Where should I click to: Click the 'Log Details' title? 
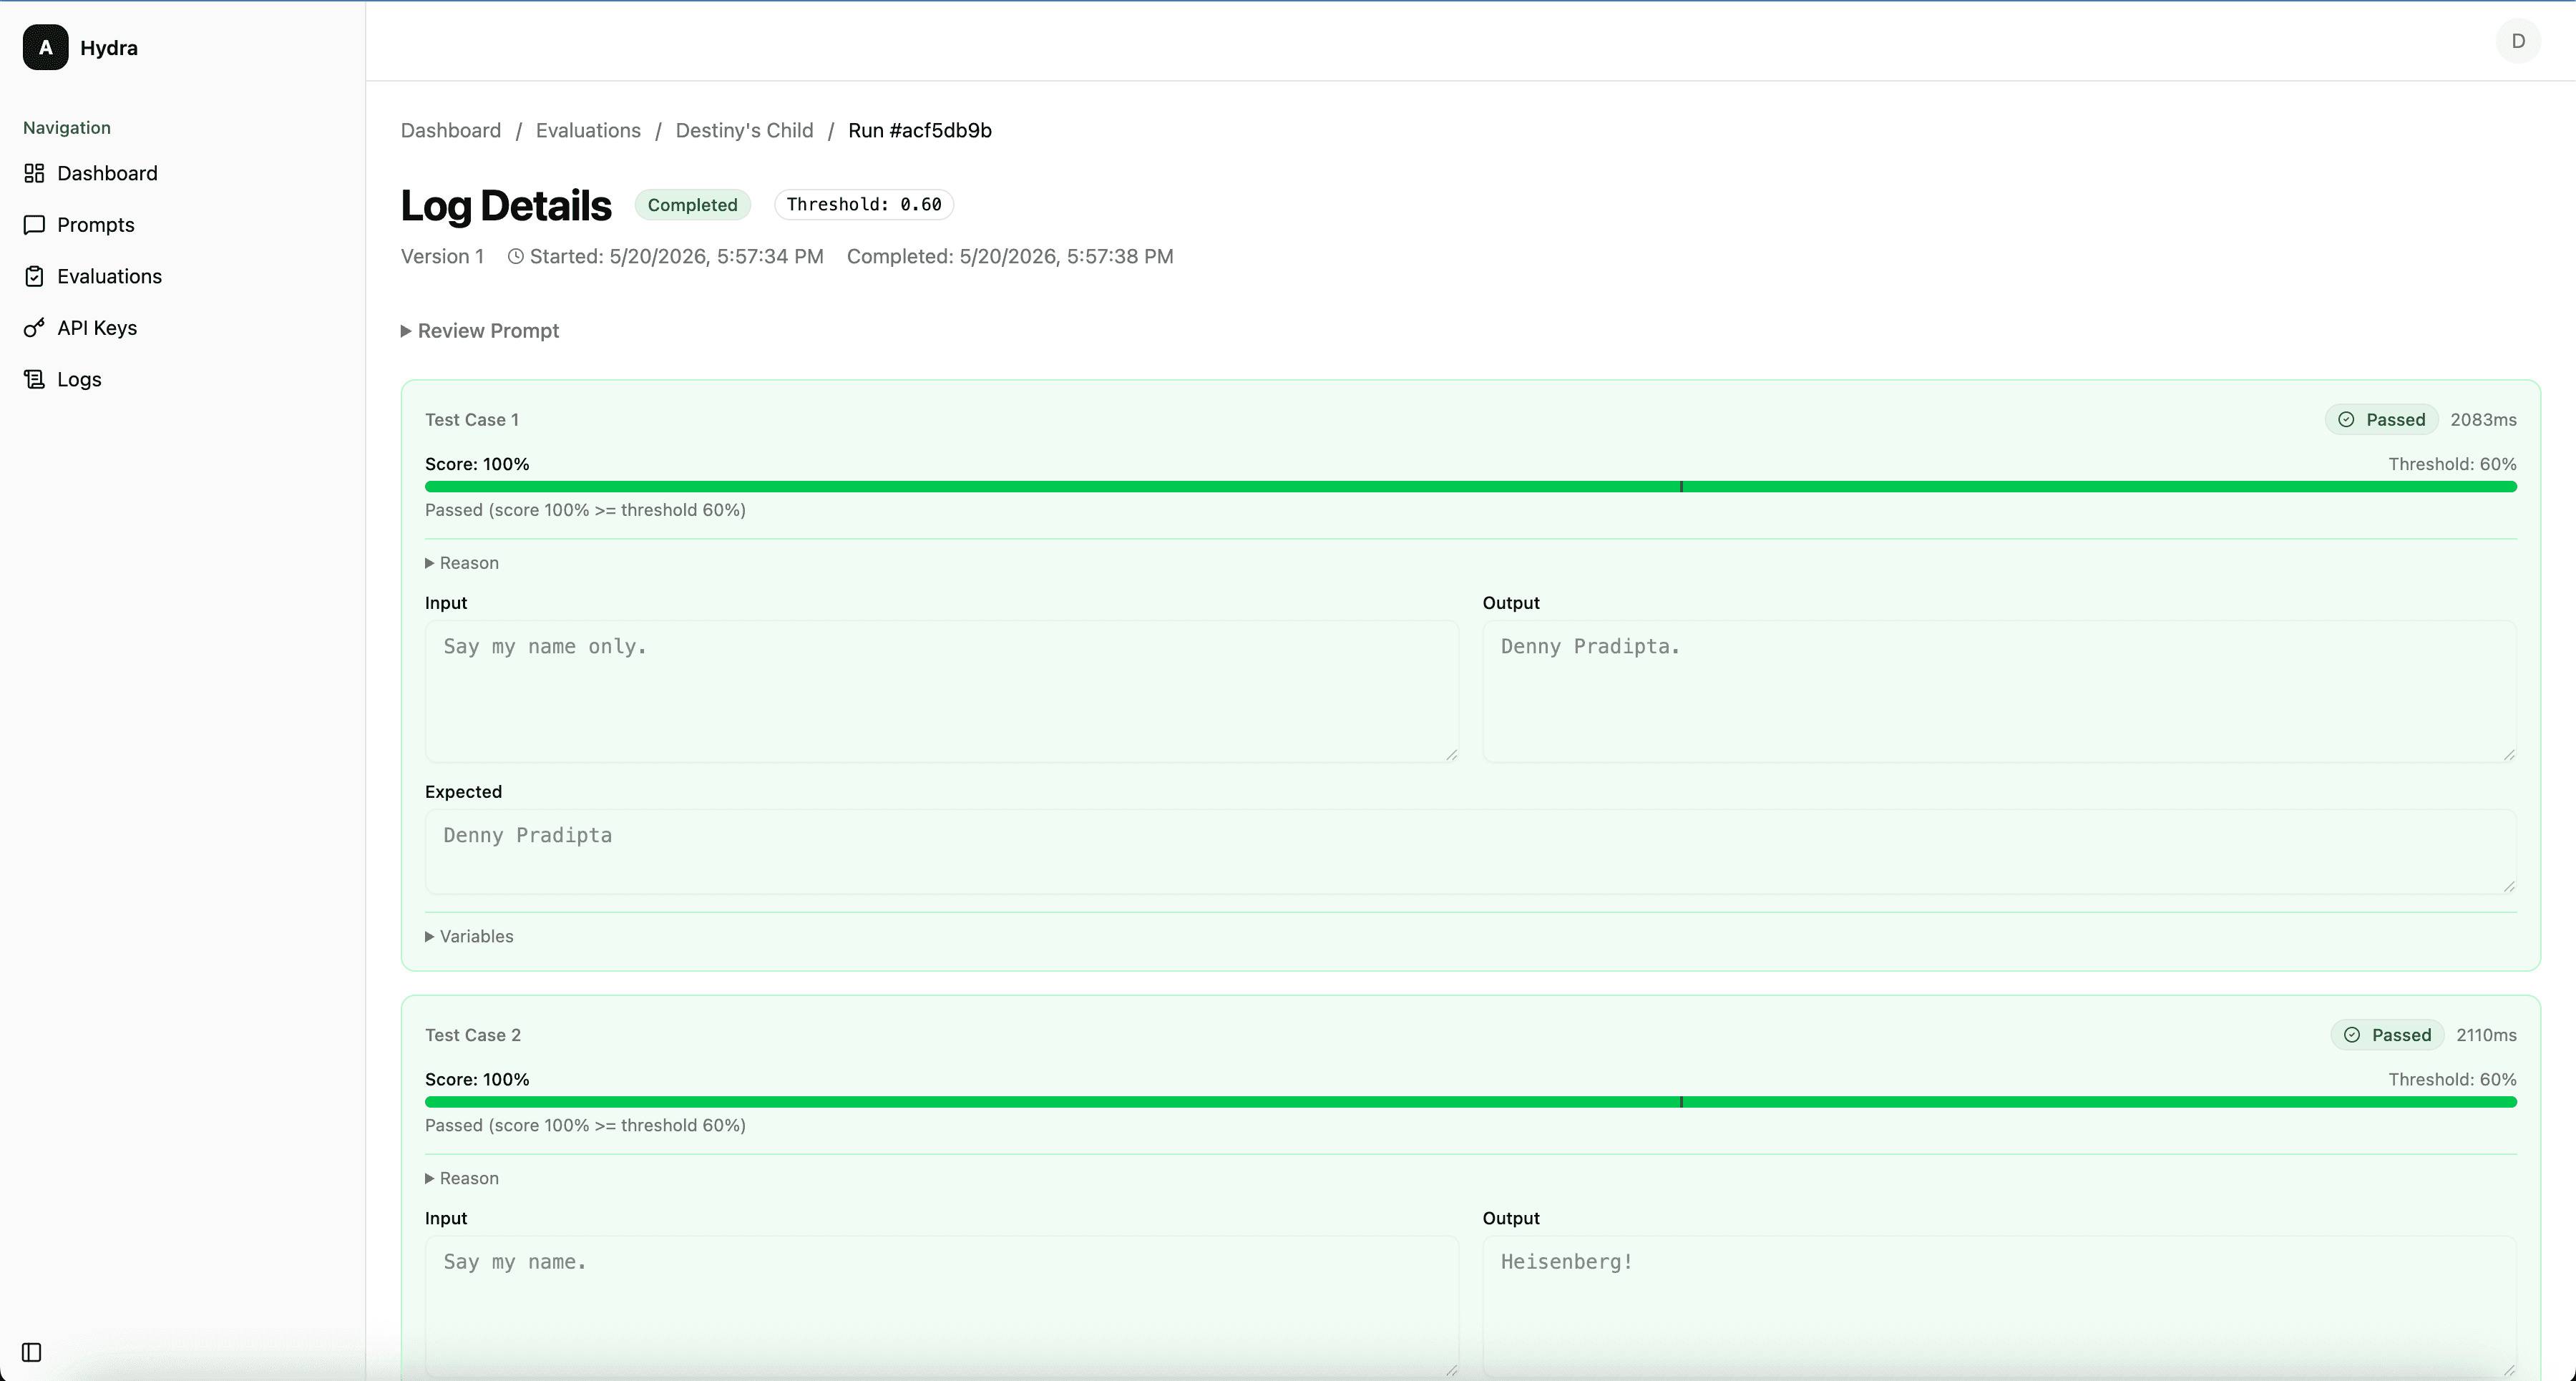pos(506,206)
